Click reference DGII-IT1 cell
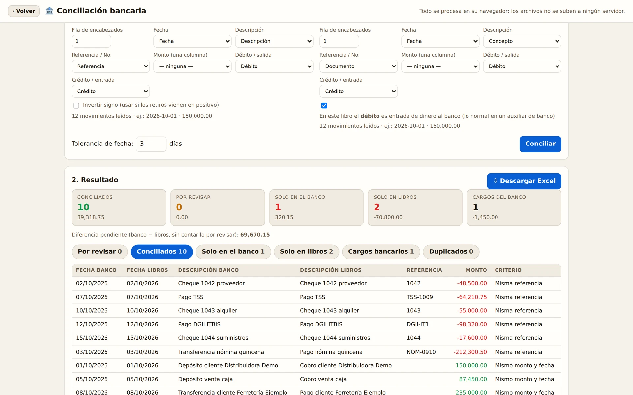This screenshot has height=395, width=633. (418, 324)
